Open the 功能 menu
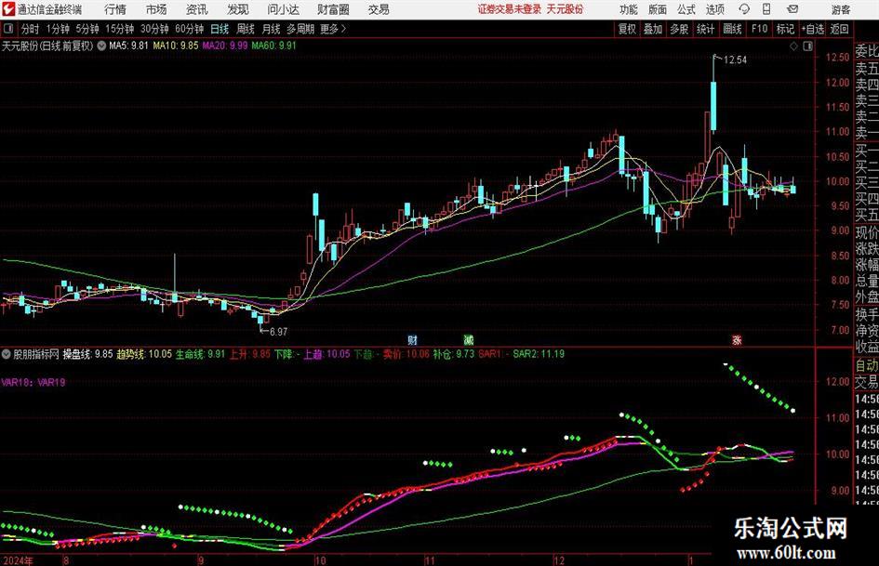The image size is (879, 566). click(x=629, y=9)
